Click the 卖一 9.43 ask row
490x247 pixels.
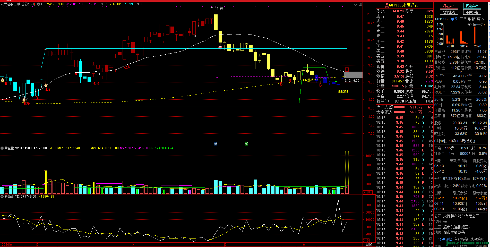404,36
